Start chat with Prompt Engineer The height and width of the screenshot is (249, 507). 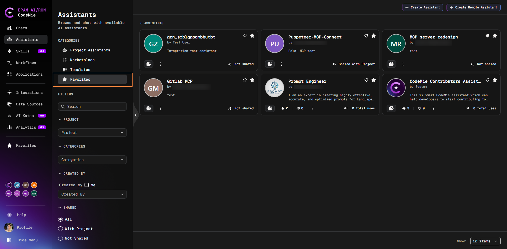coord(270,108)
